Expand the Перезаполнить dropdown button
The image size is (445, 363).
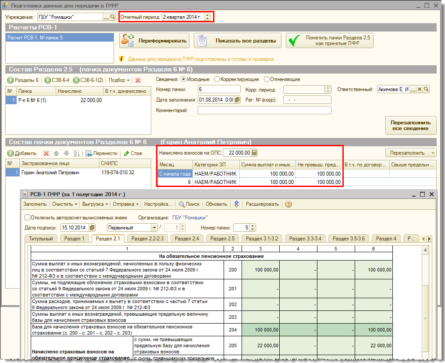click(x=410, y=153)
